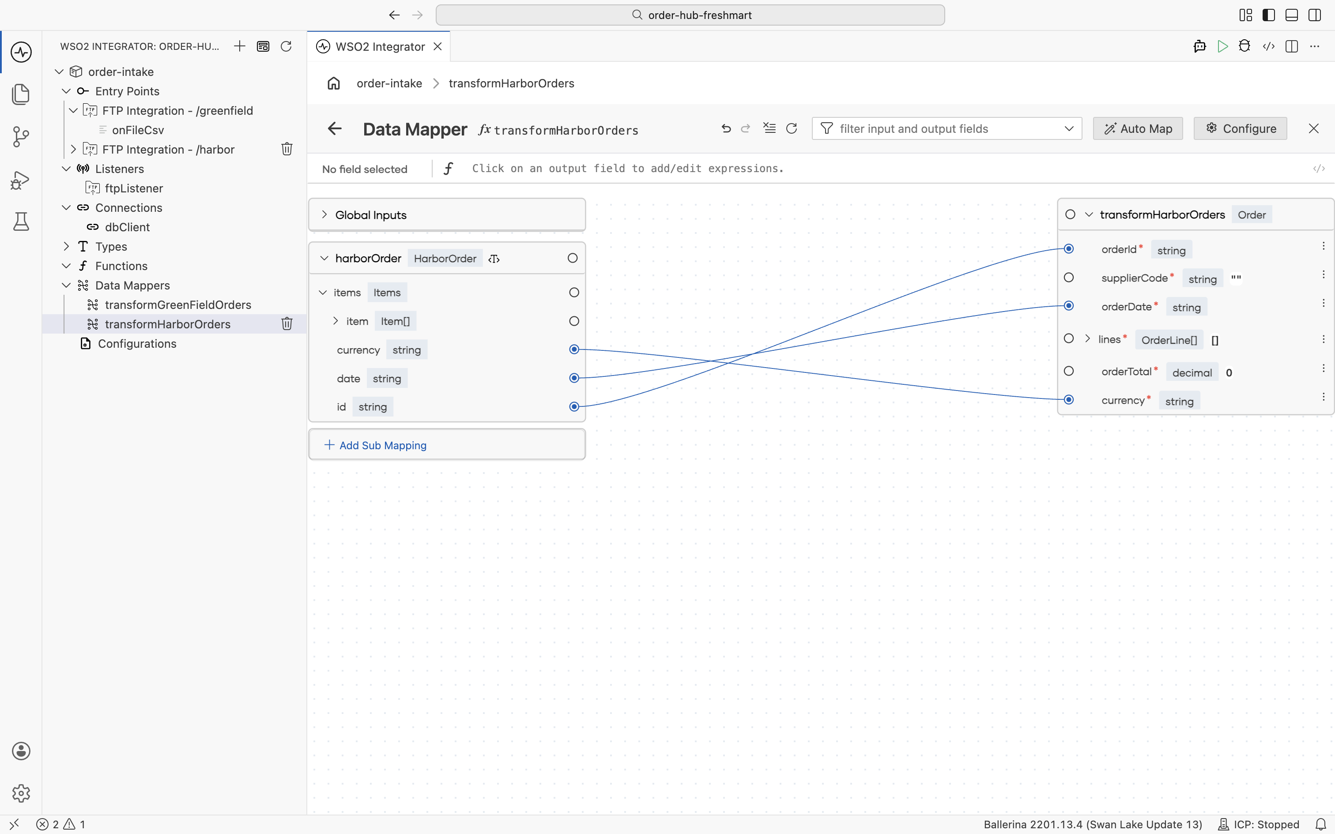Click order-intake in the breadcrumb
1335x834 pixels.
coord(389,83)
